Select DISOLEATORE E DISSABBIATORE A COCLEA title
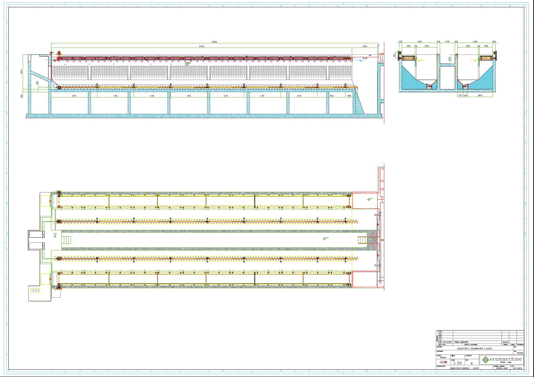 pyautogui.click(x=475, y=349)
